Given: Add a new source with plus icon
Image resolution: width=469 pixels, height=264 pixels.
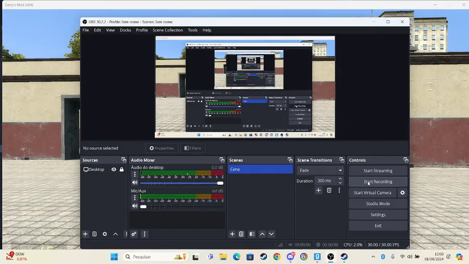Looking at the screenshot, I should [85, 234].
